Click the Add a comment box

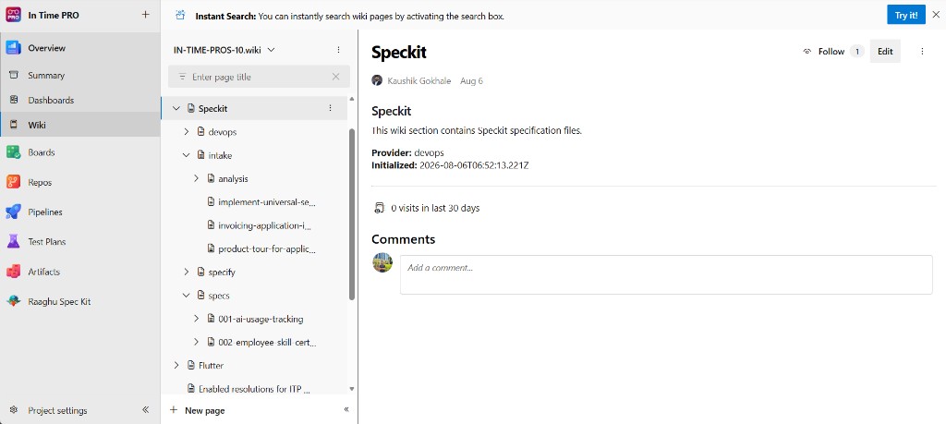666,274
